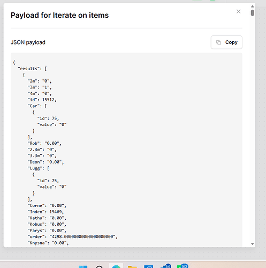Click the JSON payload label

28,42
